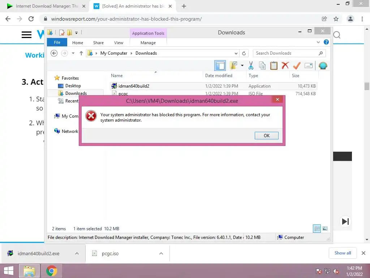Bookmark this page with the star icon

pyautogui.click(x=336, y=19)
